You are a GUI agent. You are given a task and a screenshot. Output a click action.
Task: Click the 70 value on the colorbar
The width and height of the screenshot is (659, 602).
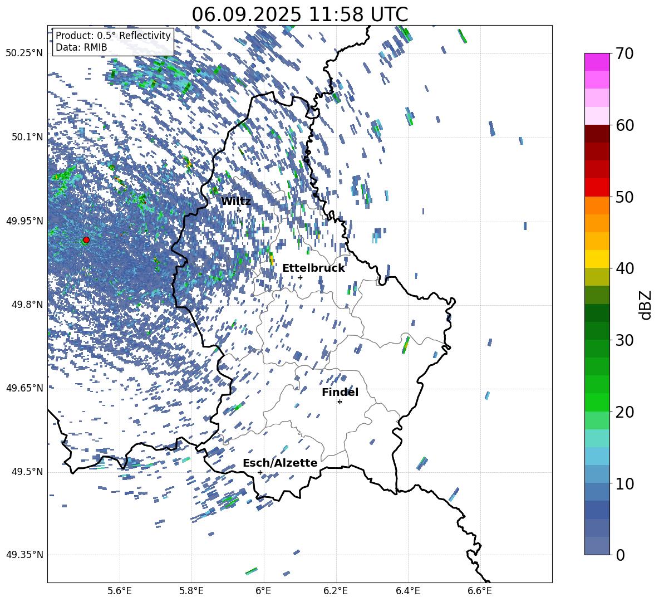coord(624,53)
